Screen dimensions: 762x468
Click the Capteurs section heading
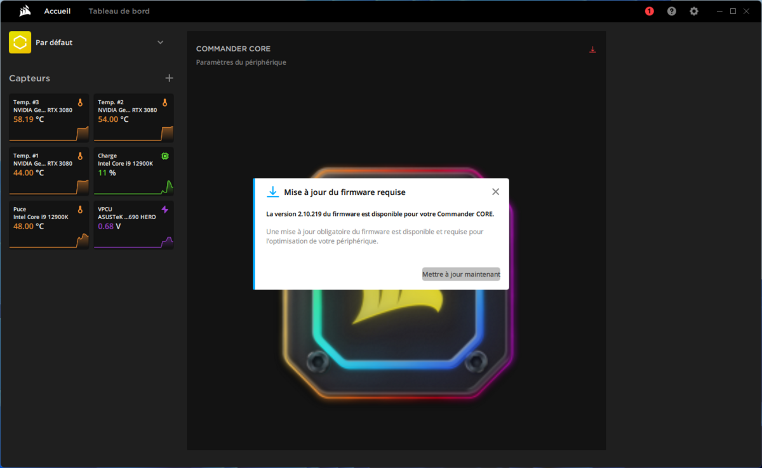pos(29,78)
